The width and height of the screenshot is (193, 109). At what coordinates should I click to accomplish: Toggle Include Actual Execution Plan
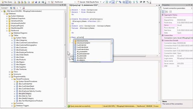(117, 2)
